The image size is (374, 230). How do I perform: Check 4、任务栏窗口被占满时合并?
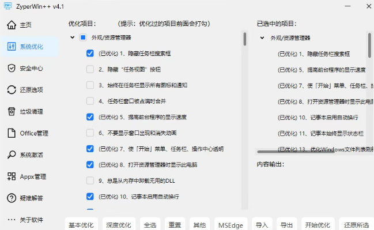pos(90,101)
